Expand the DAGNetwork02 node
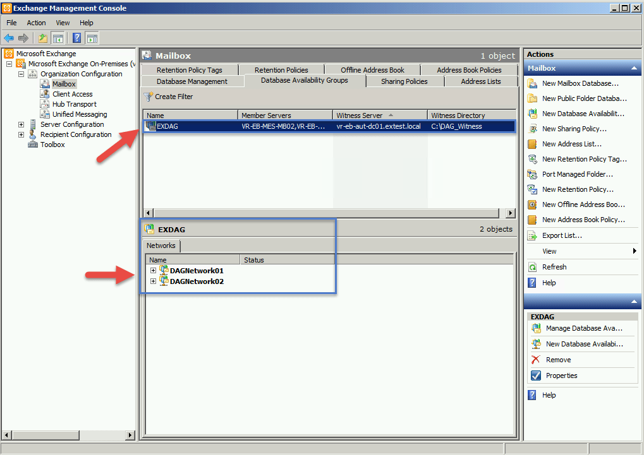The width and height of the screenshot is (644, 455). click(x=153, y=281)
